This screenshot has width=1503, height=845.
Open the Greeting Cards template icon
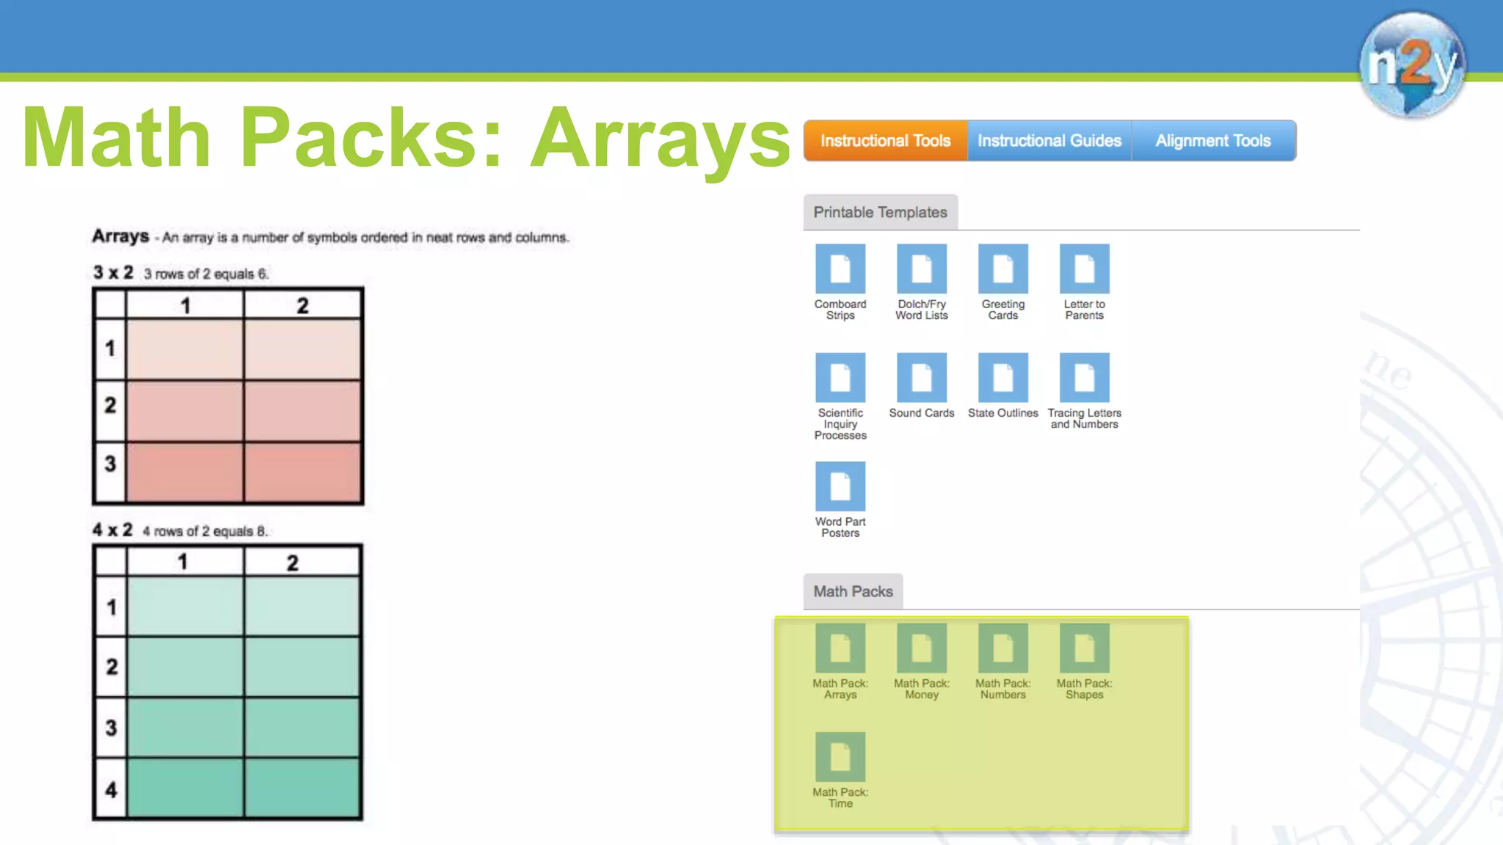[1003, 269]
